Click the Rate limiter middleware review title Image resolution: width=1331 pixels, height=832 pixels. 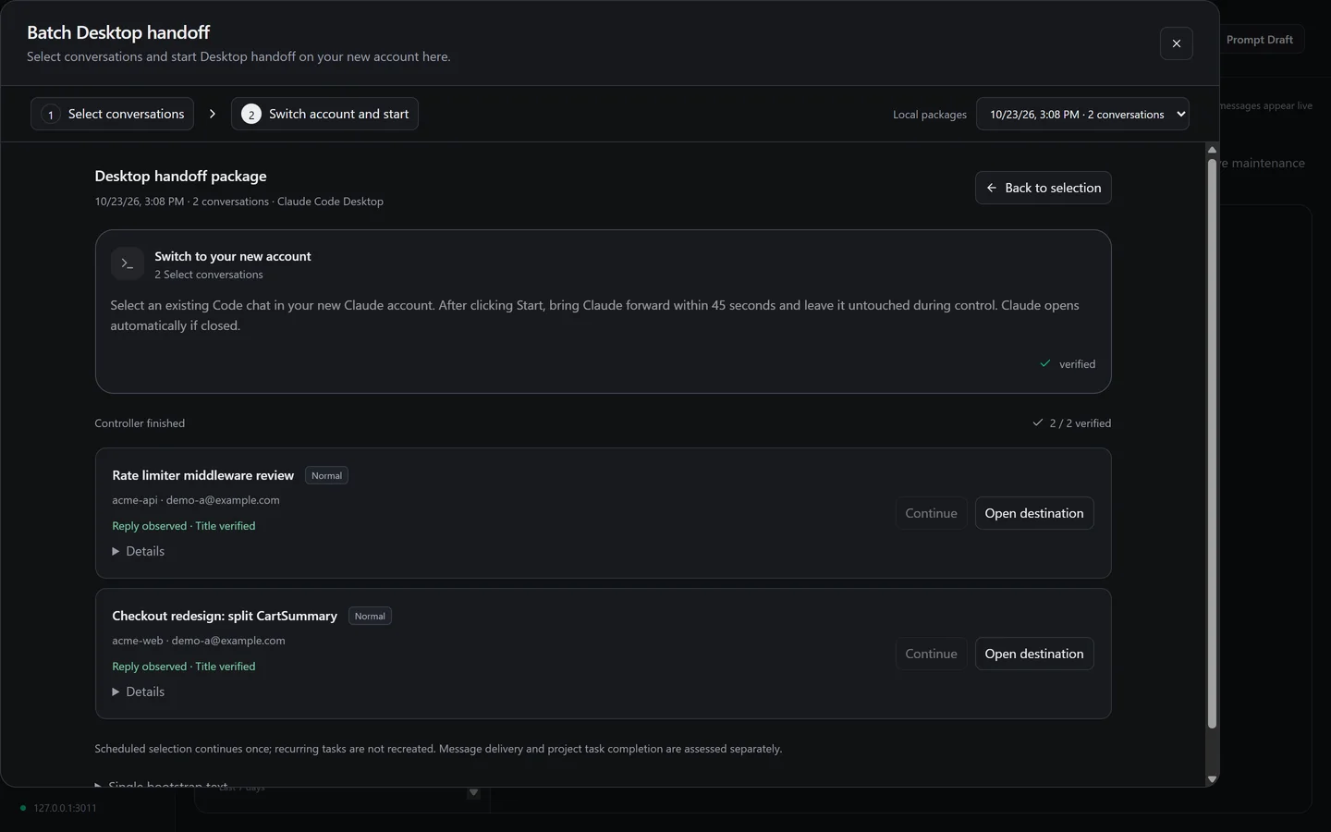pyautogui.click(x=203, y=475)
